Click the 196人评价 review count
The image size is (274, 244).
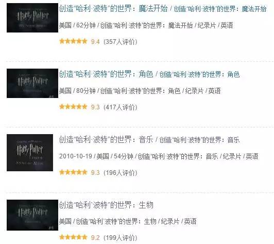(121, 173)
